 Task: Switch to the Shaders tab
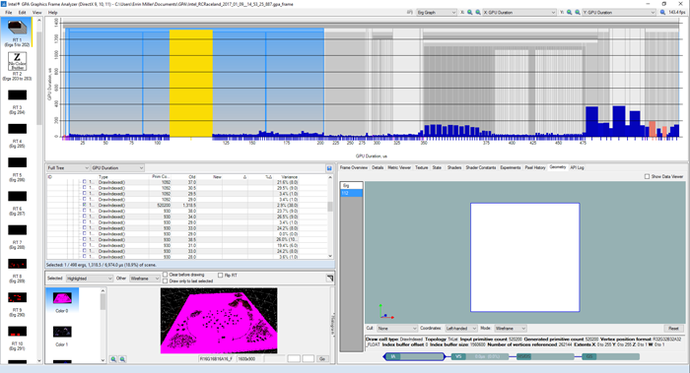coord(454,167)
